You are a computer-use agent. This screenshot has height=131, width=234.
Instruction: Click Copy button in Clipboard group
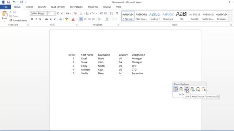point(14,16)
